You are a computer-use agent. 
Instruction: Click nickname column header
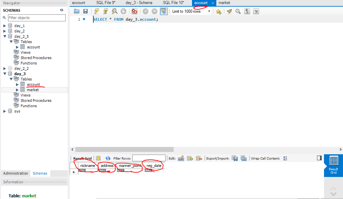coord(87,166)
